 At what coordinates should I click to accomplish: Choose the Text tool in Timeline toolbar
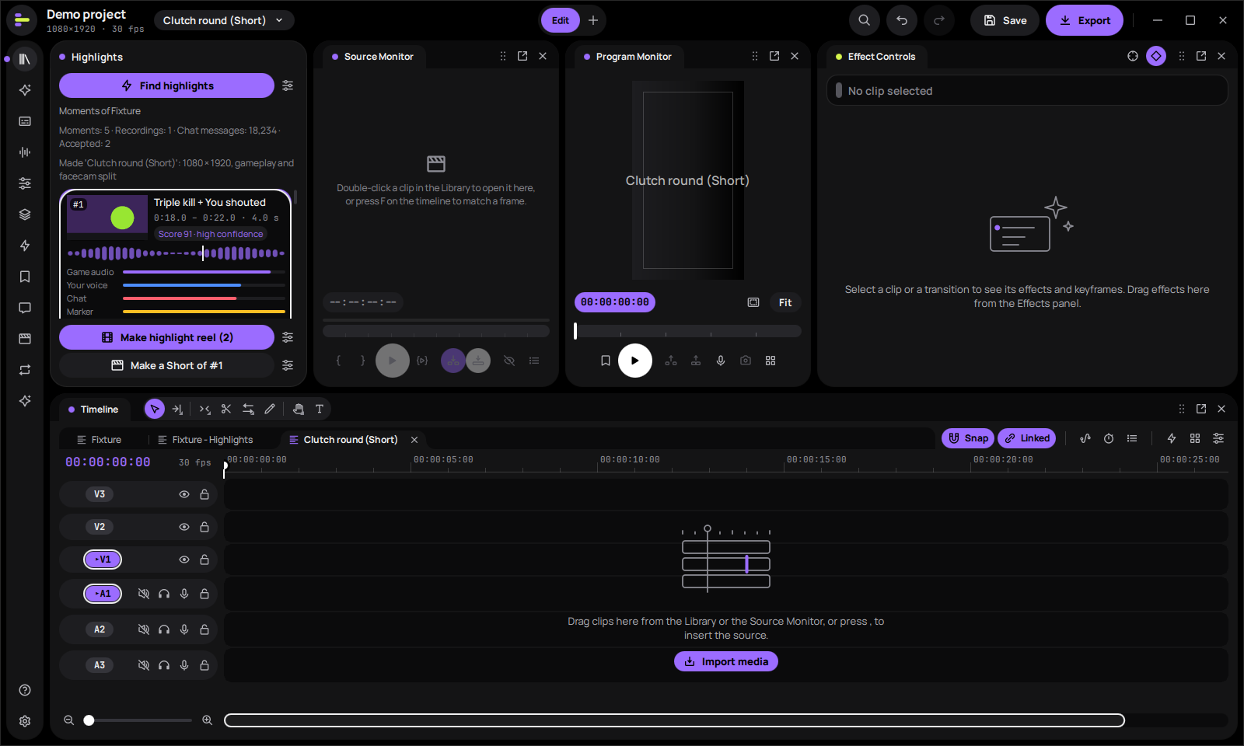320,409
